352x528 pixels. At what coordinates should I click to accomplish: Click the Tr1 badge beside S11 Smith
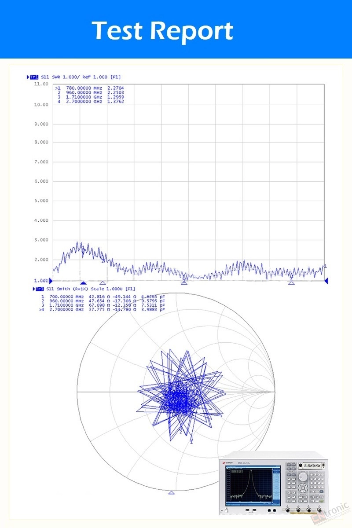(40, 289)
